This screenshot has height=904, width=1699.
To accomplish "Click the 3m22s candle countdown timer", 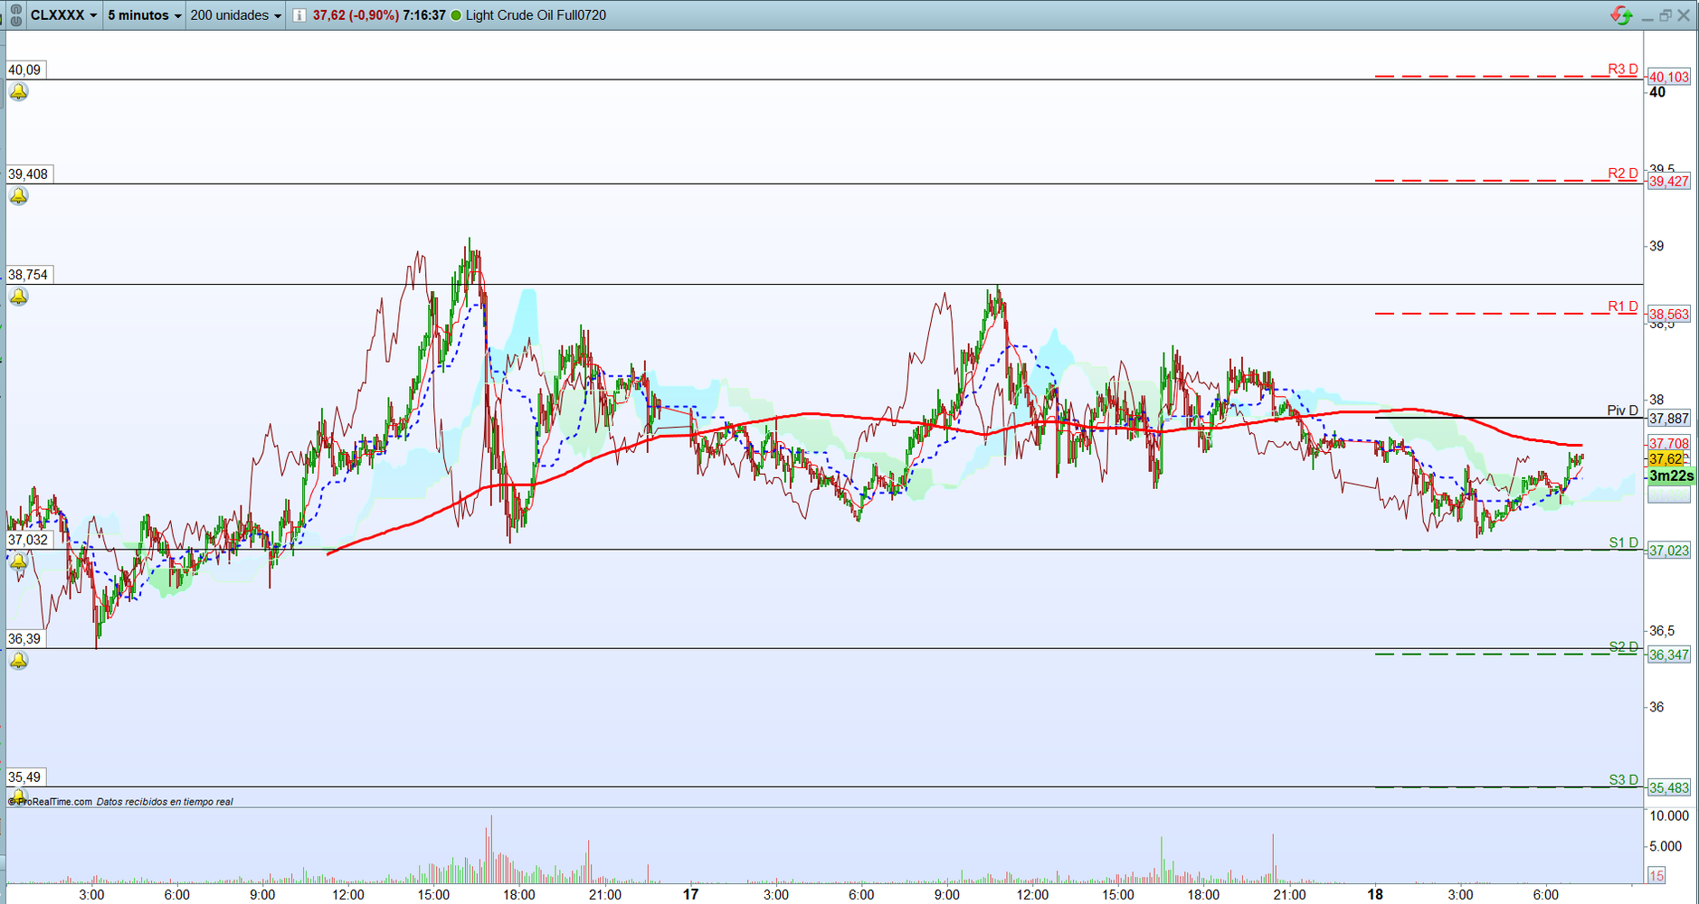I will click(x=1670, y=476).
